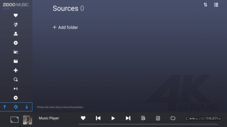Screen dimensions: 227x127
Task: Open the sort order arrows icon
Action: (205, 5)
